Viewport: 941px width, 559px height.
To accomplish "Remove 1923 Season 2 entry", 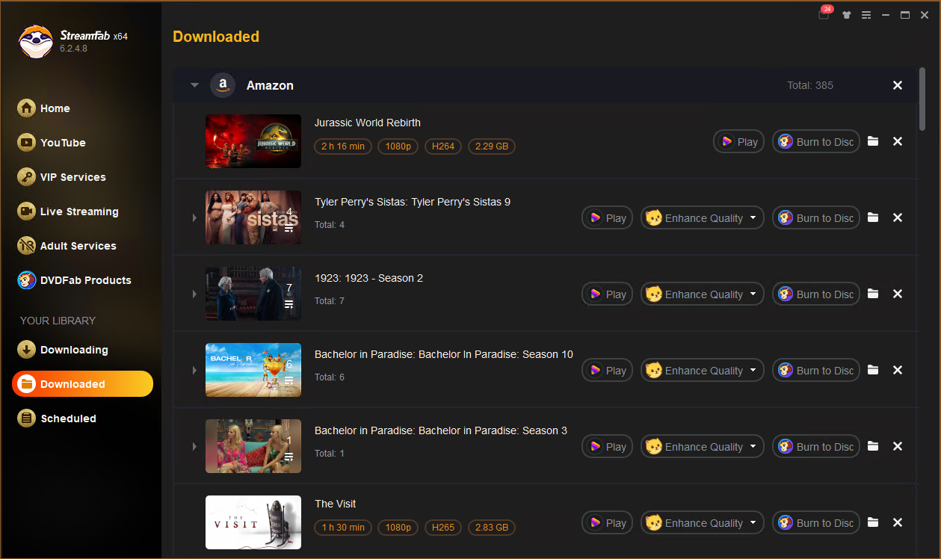I will coord(898,294).
